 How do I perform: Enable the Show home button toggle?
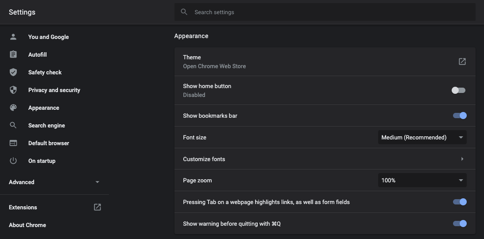[458, 90]
